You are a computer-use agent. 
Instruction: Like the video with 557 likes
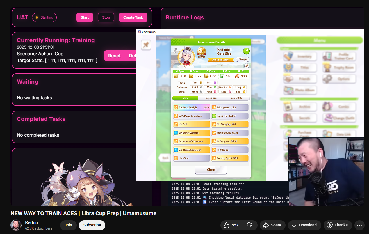231,225
